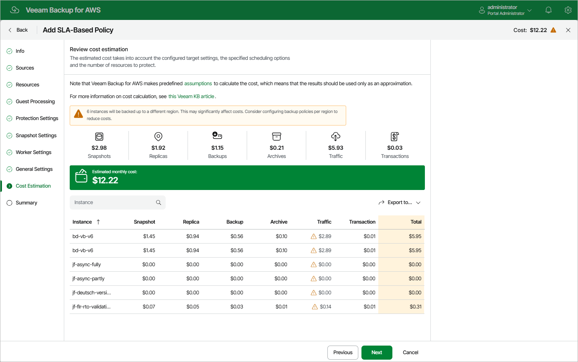Cancel the policy wizard
This screenshot has width=578, height=362.
tap(410, 353)
